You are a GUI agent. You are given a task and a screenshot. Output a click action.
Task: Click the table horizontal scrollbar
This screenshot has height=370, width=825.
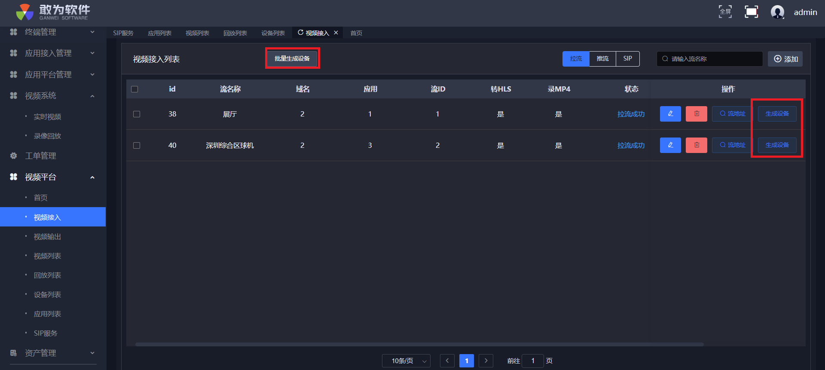(x=419, y=344)
